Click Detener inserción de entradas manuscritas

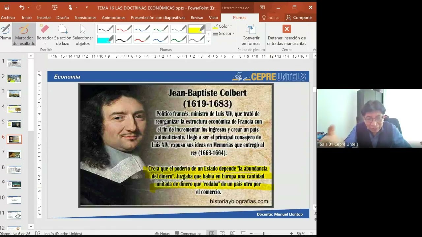coord(286,34)
